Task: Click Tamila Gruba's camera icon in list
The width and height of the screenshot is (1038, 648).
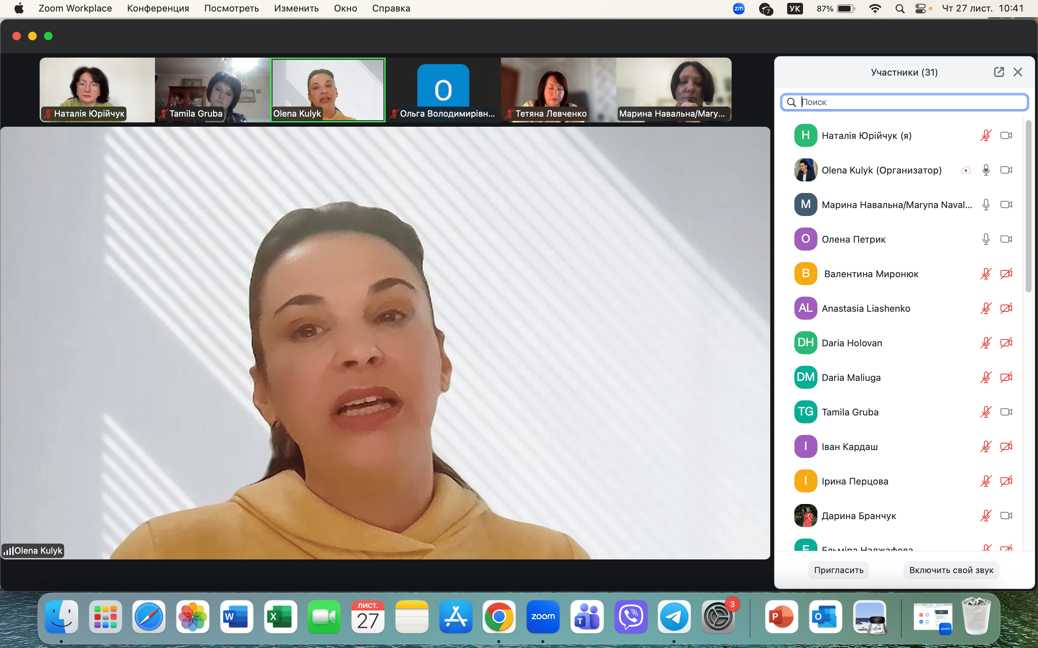Action: click(x=1006, y=412)
